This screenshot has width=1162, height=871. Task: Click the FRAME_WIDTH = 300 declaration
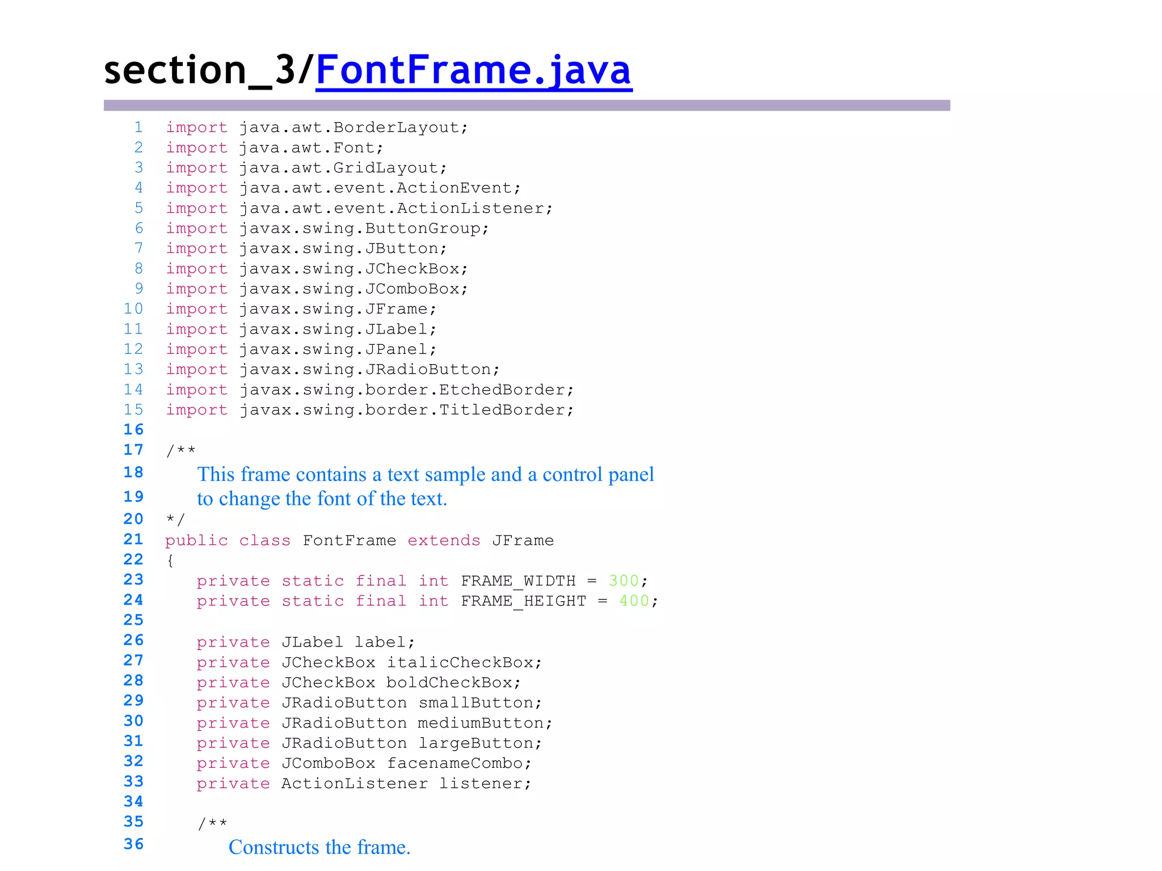tap(423, 581)
